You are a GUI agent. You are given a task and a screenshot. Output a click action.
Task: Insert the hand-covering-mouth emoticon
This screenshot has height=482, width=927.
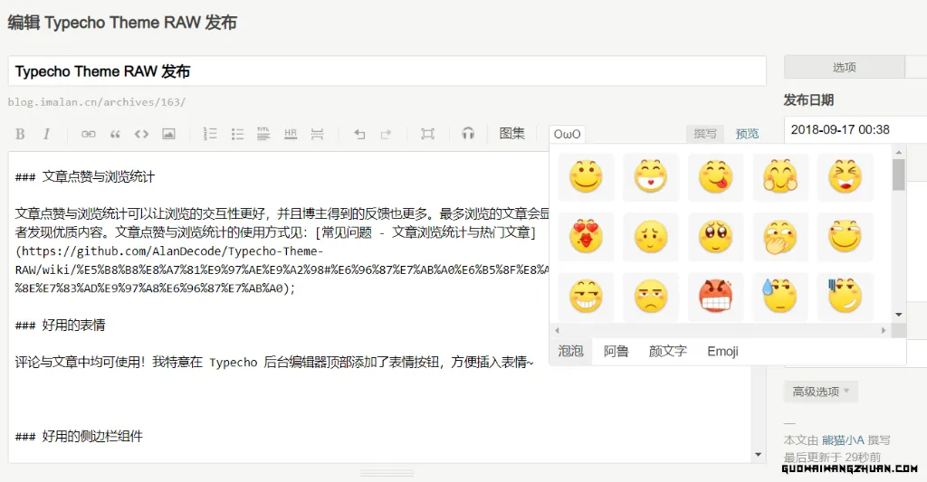coord(780,236)
